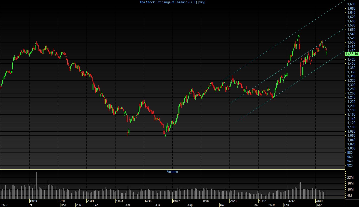Click the 2569 year label

point(271,205)
